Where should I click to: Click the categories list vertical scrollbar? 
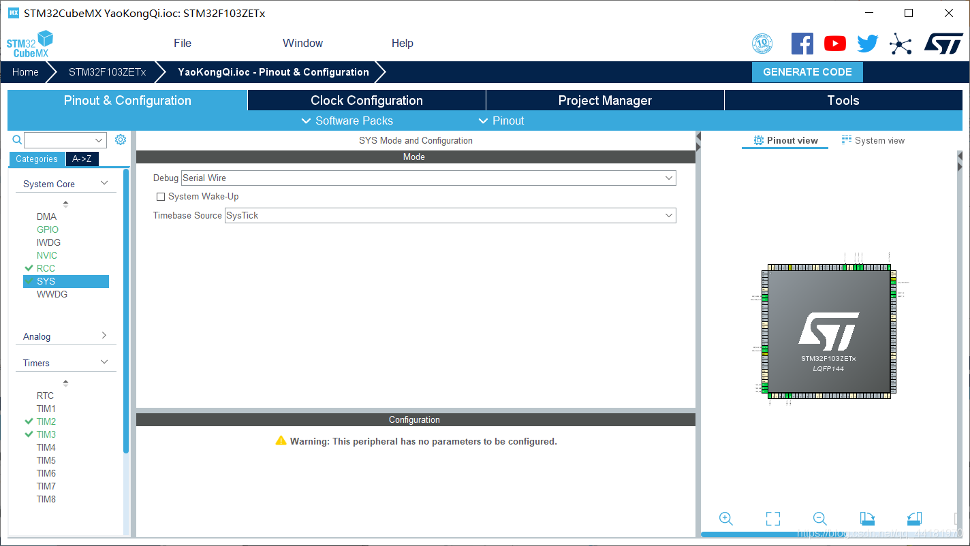coord(126,310)
